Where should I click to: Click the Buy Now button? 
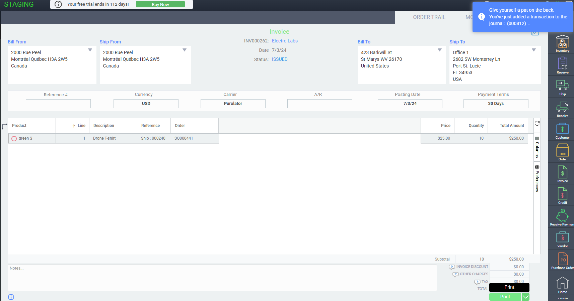click(160, 4)
